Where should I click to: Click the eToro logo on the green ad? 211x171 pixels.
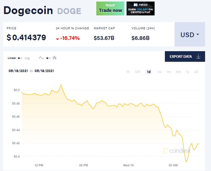[110, 5]
